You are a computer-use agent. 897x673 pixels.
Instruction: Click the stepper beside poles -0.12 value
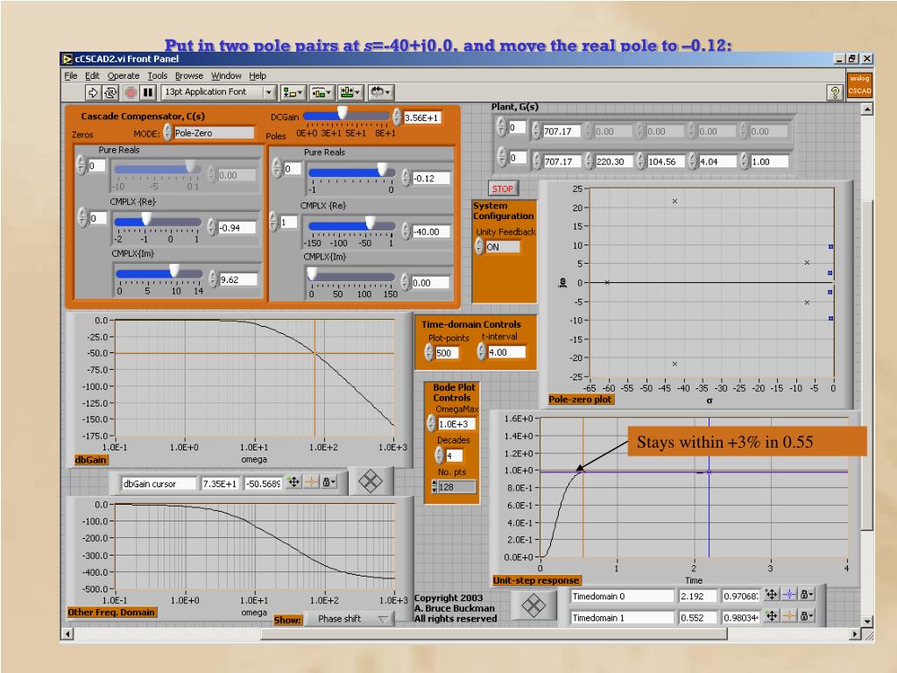(x=406, y=178)
